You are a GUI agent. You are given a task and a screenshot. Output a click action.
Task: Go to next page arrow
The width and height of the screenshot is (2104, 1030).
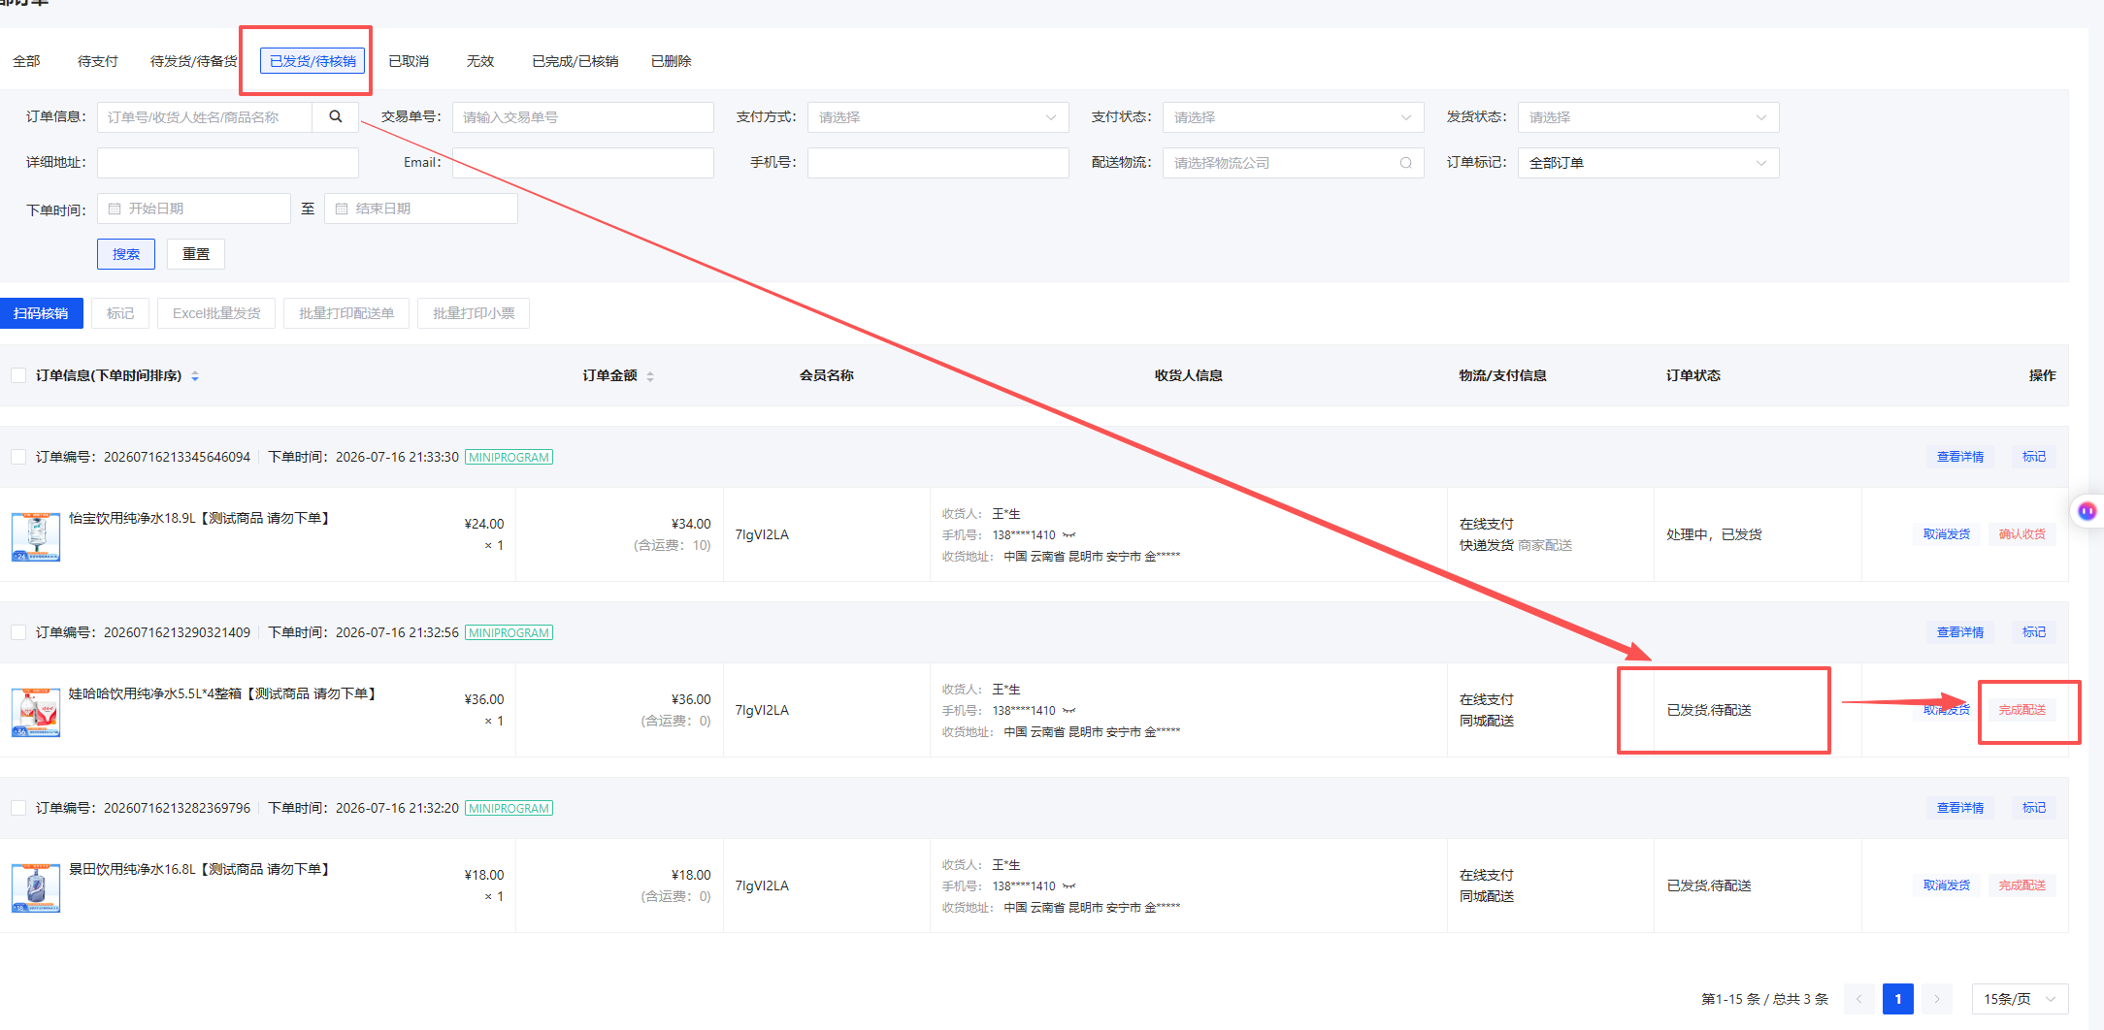coord(1937,999)
